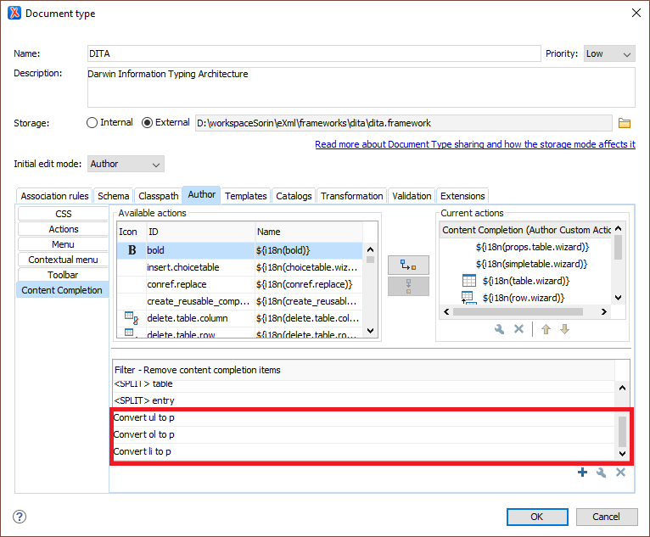Click the OK button
The image size is (650, 537).
click(x=537, y=517)
